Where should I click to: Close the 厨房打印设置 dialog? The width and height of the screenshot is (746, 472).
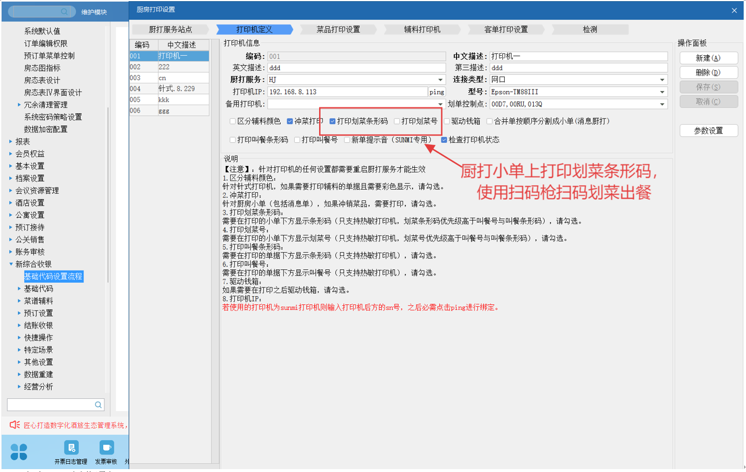(x=735, y=10)
